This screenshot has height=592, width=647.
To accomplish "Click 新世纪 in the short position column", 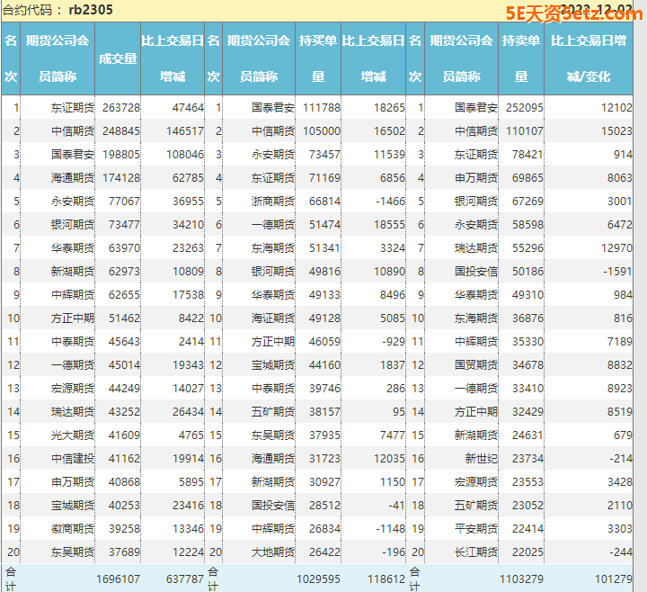I will click(482, 459).
